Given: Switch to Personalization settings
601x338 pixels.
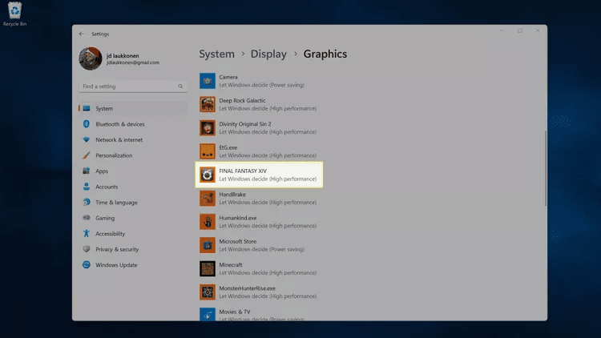Looking at the screenshot, I should tap(133, 155).
